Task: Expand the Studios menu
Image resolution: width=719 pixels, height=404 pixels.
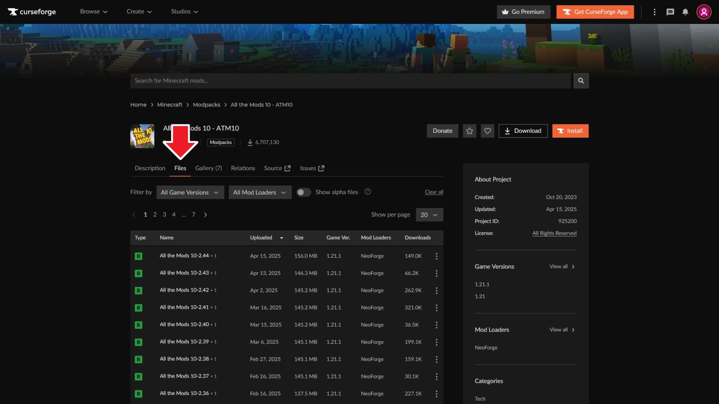Action: (184, 12)
